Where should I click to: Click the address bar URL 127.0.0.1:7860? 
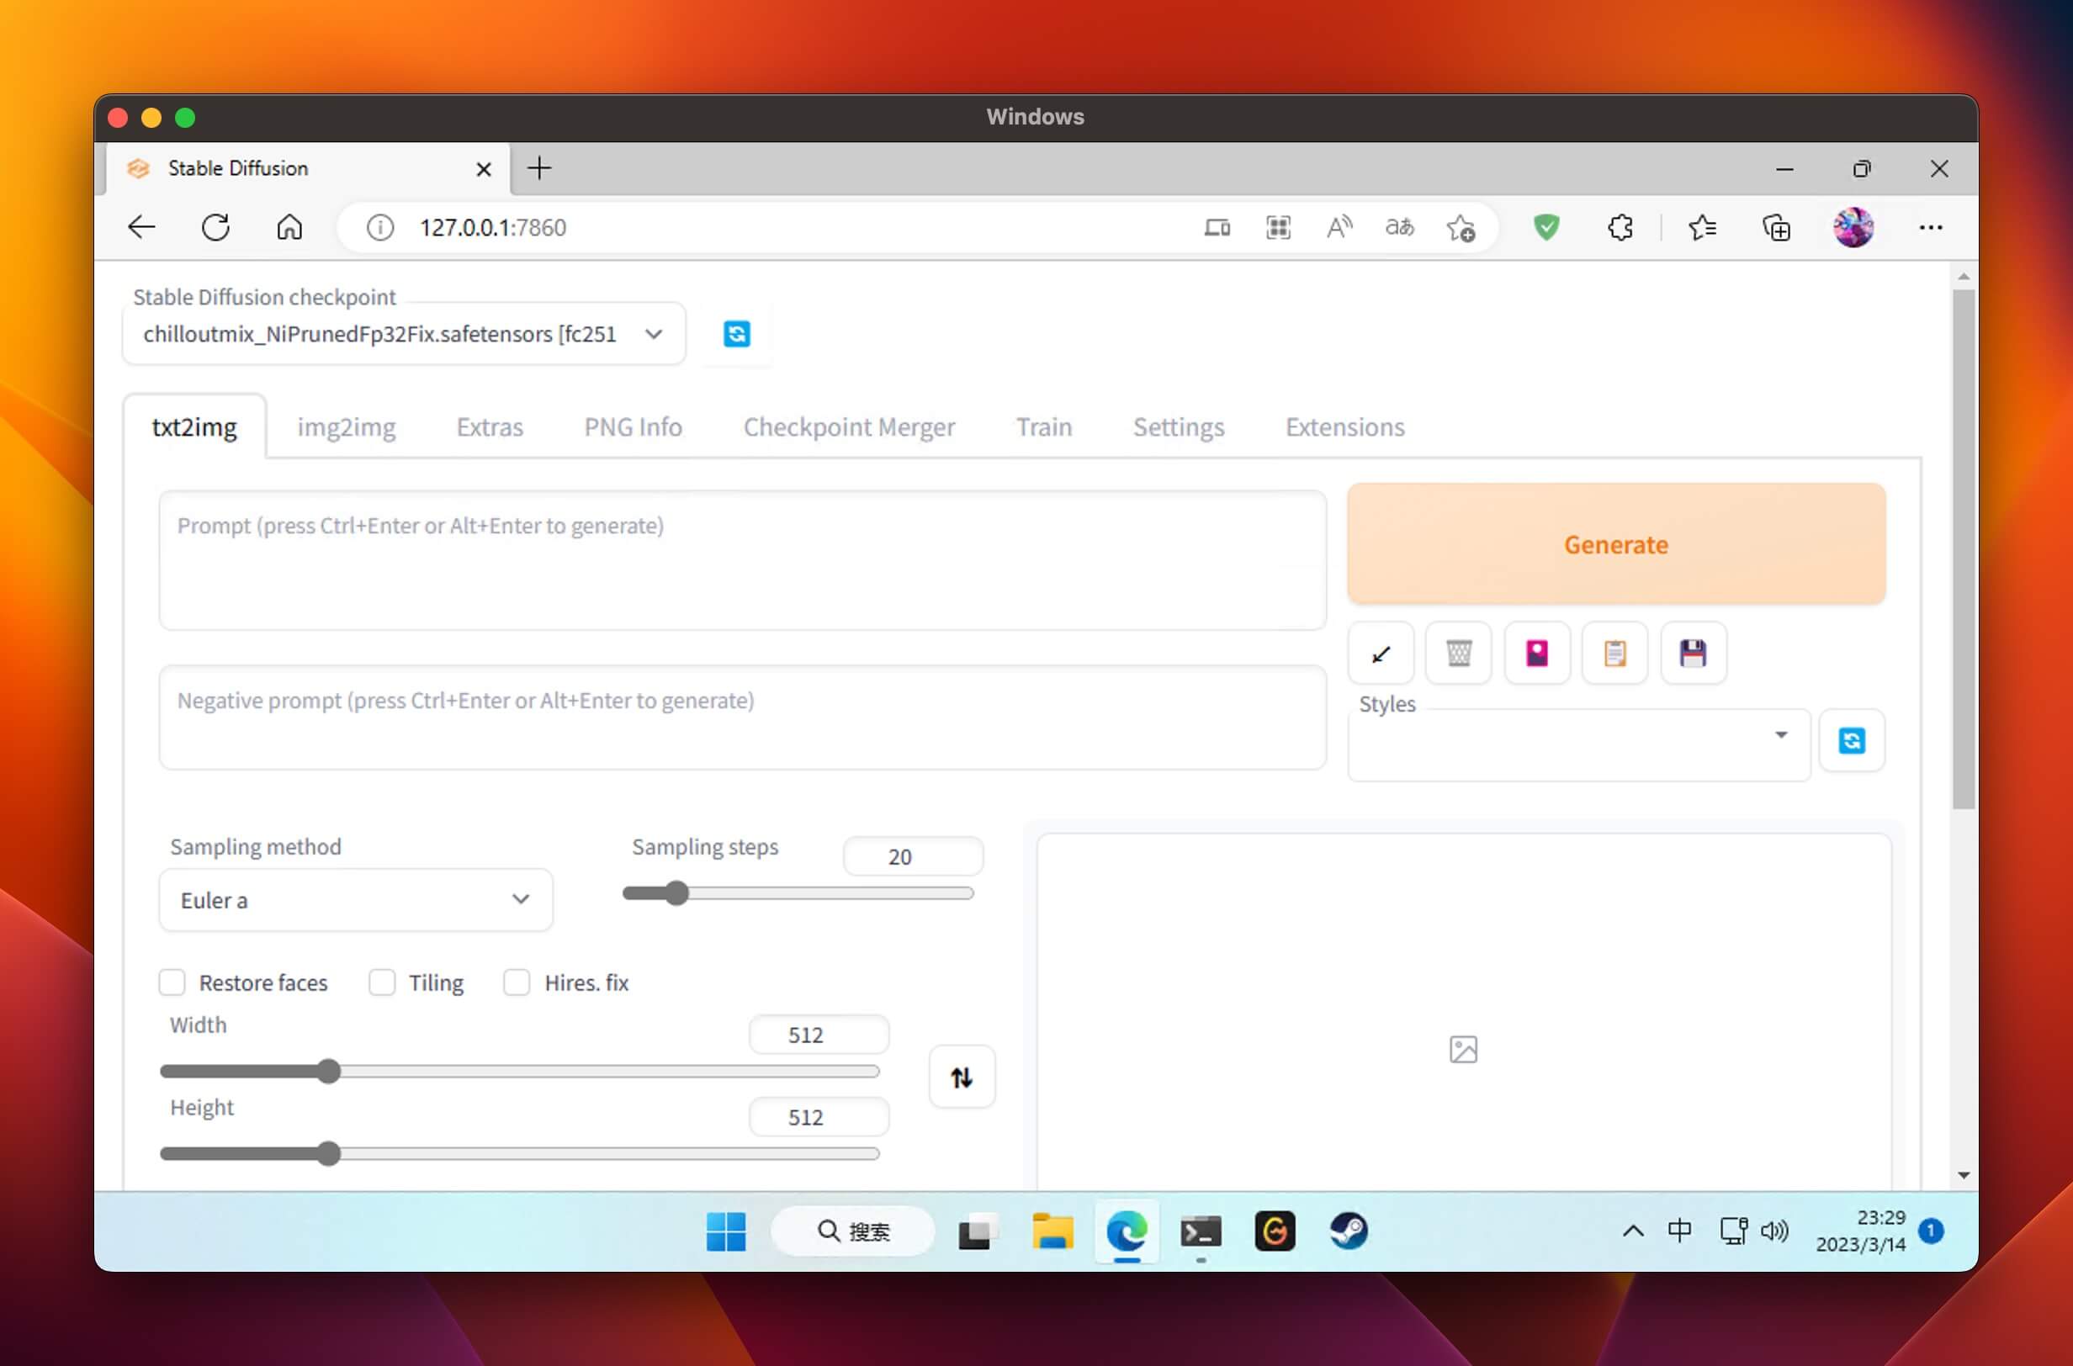(493, 227)
